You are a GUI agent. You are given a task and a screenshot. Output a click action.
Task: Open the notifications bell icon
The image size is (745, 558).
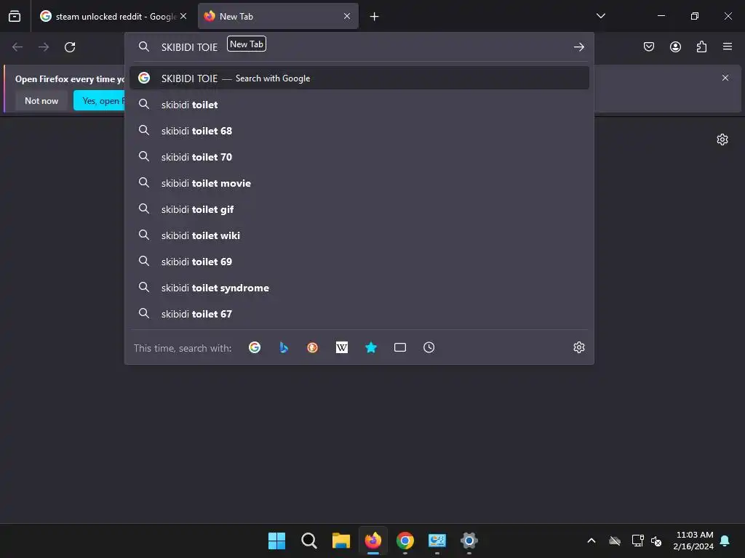click(725, 541)
